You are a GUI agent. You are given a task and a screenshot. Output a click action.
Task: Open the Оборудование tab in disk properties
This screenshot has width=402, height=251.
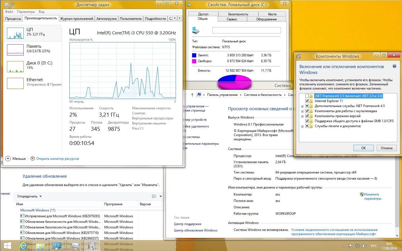(x=267, y=19)
